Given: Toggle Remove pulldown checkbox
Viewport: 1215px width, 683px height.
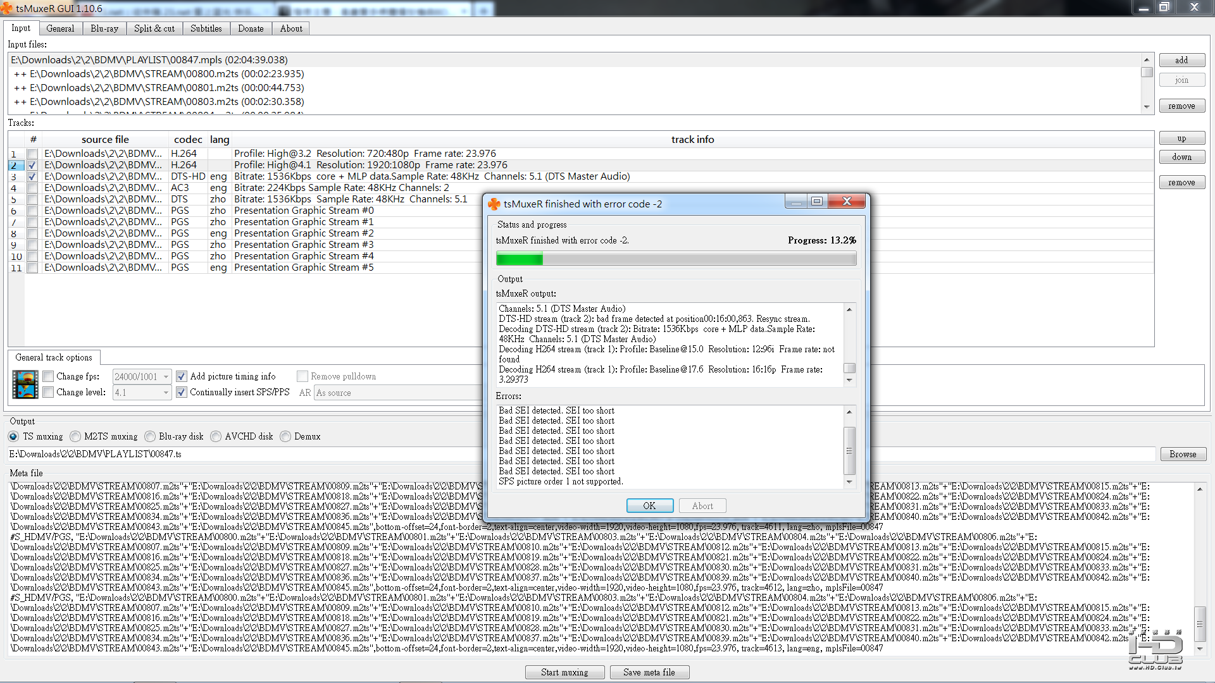Looking at the screenshot, I should tap(302, 376).
